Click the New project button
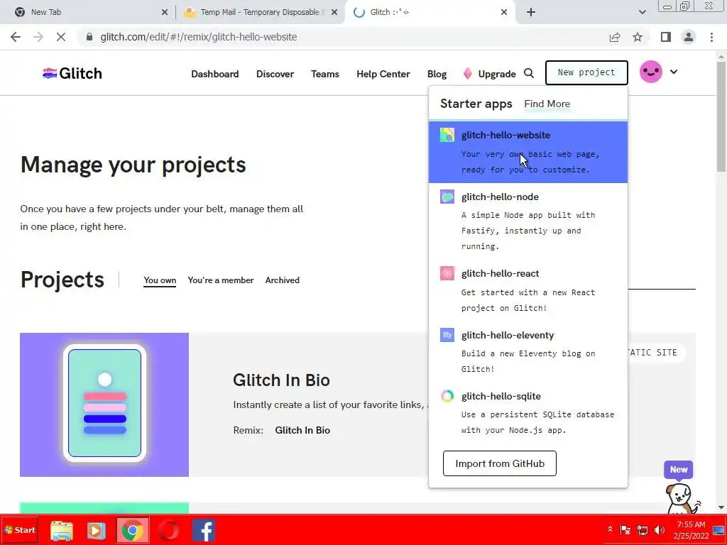Image resolution: width=727 pixels, height=545 pixels. pyautogui.click(x=586, y=72)
